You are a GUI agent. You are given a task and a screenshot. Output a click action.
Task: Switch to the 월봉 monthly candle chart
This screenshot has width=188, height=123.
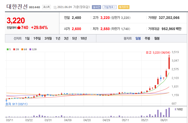click(157, 38)
